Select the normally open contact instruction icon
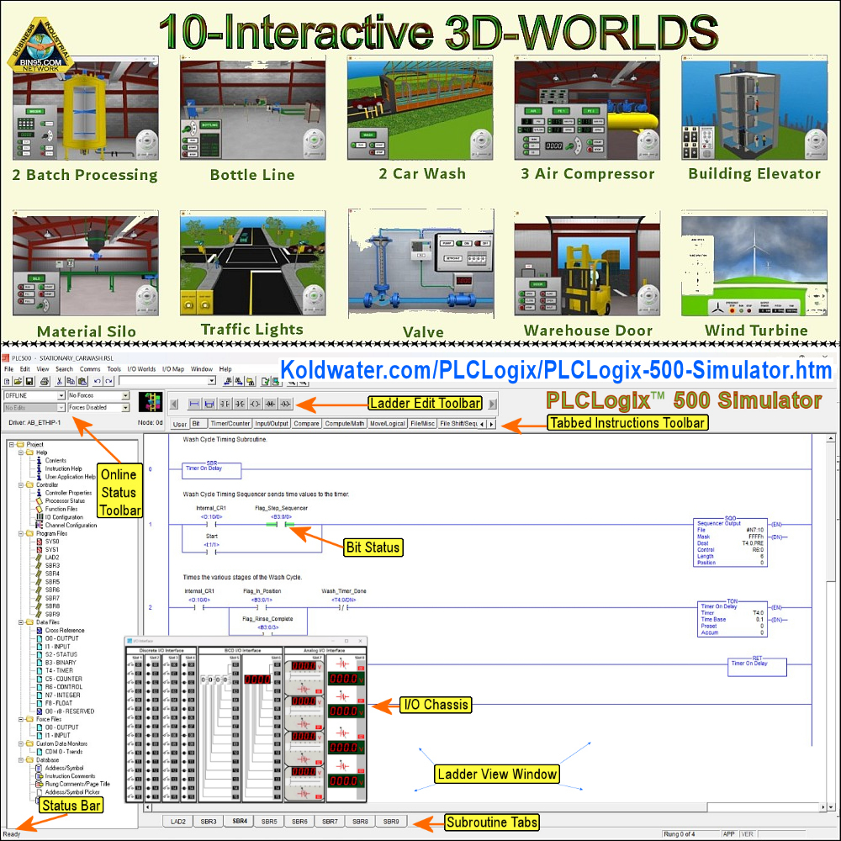 tap(224, 404)
